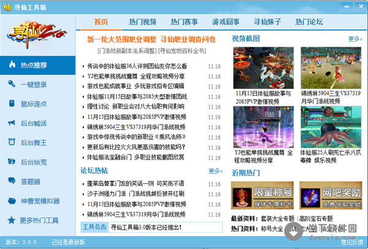Screen dimensions: 368x249
Task: Click the 网吧奖励 banner
Action: pos(331,195)
